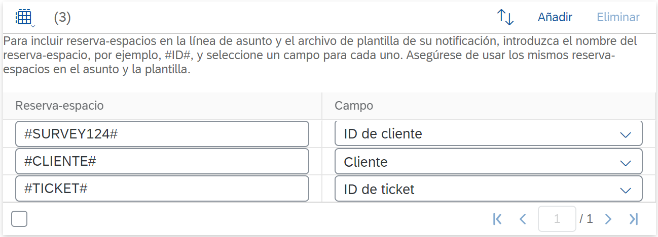Screen dimensions: 658x237
Task: Click the page number input box
Action: (557, 219)
